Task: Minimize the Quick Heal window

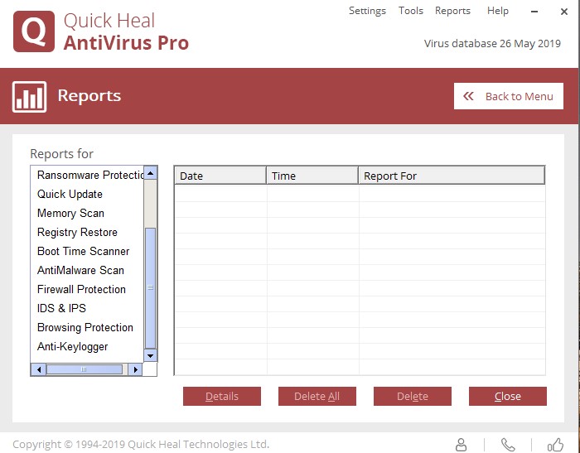Action: coord(534,12)
